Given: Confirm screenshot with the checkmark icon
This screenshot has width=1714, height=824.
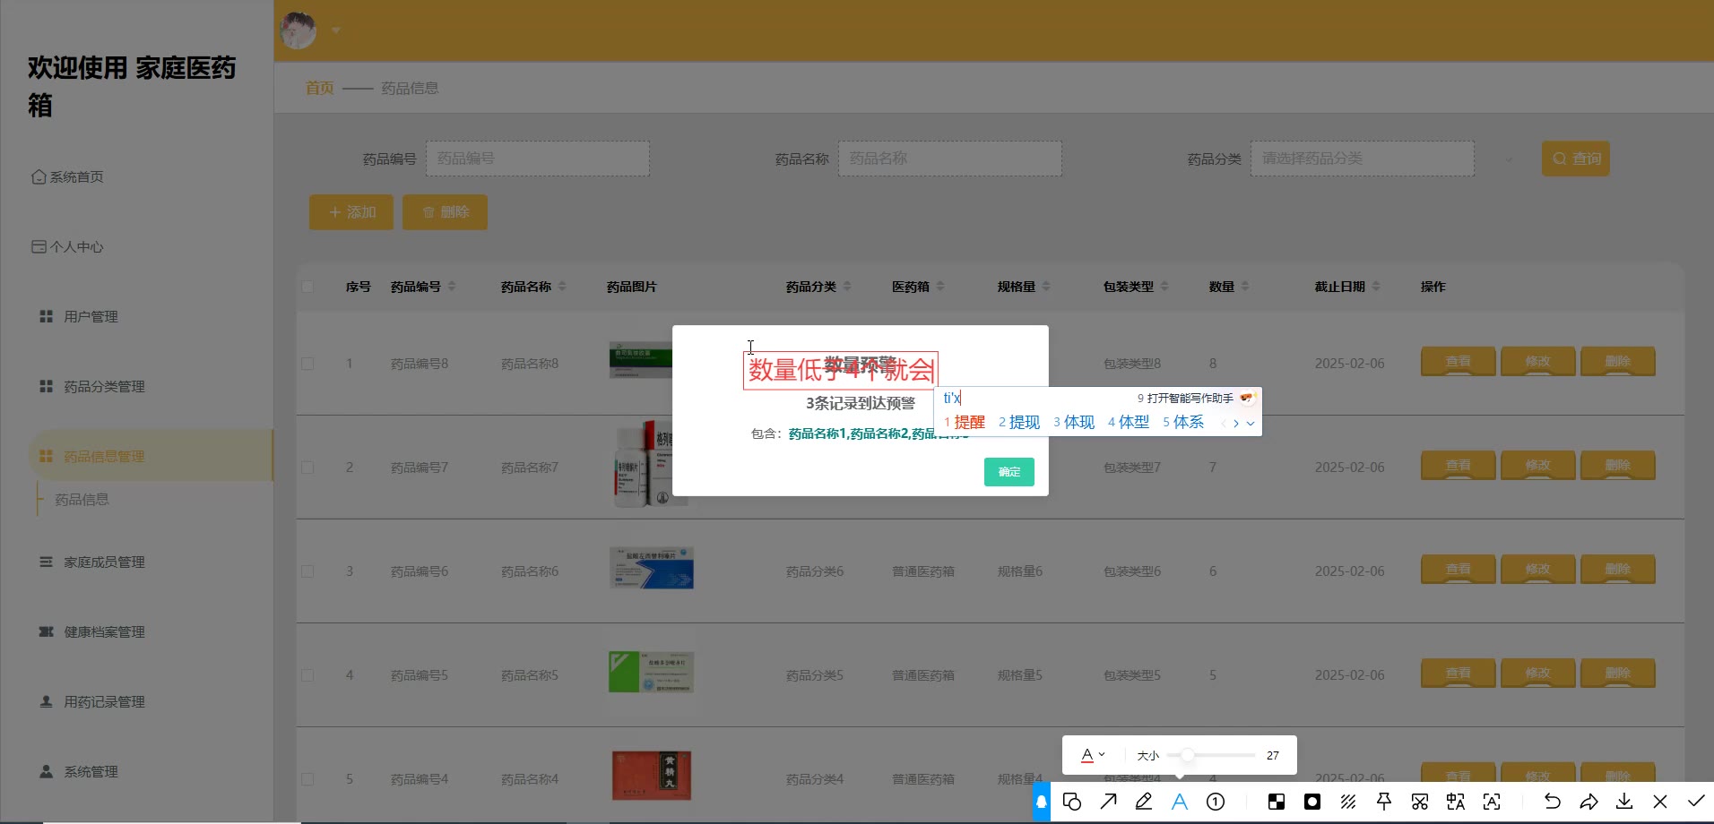Looking at the screenshot, I should [x=1696, y=802].
